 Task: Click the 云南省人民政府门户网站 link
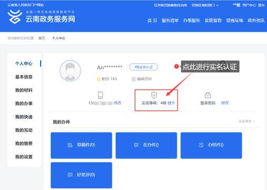pyautogui.click(x=26, y=5)
